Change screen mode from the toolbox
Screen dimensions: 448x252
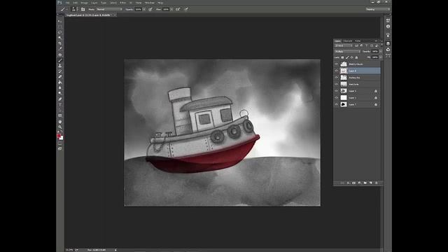[59, 148]
